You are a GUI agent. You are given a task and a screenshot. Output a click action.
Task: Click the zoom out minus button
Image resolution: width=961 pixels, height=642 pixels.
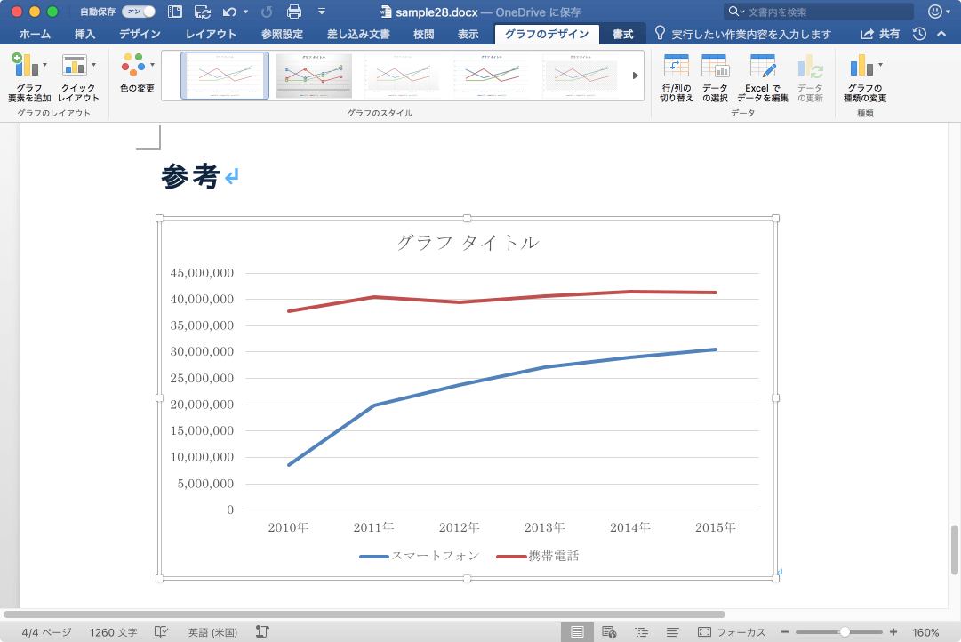pos(785,631)
